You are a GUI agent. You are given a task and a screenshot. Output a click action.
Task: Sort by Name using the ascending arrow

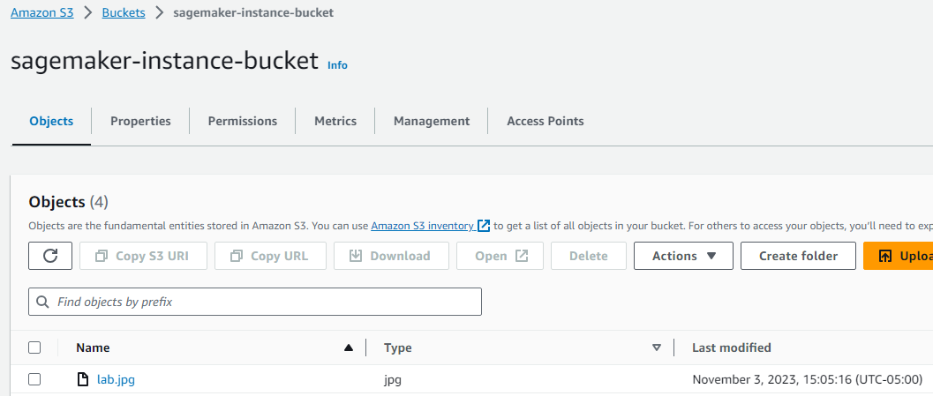(349, 347)
